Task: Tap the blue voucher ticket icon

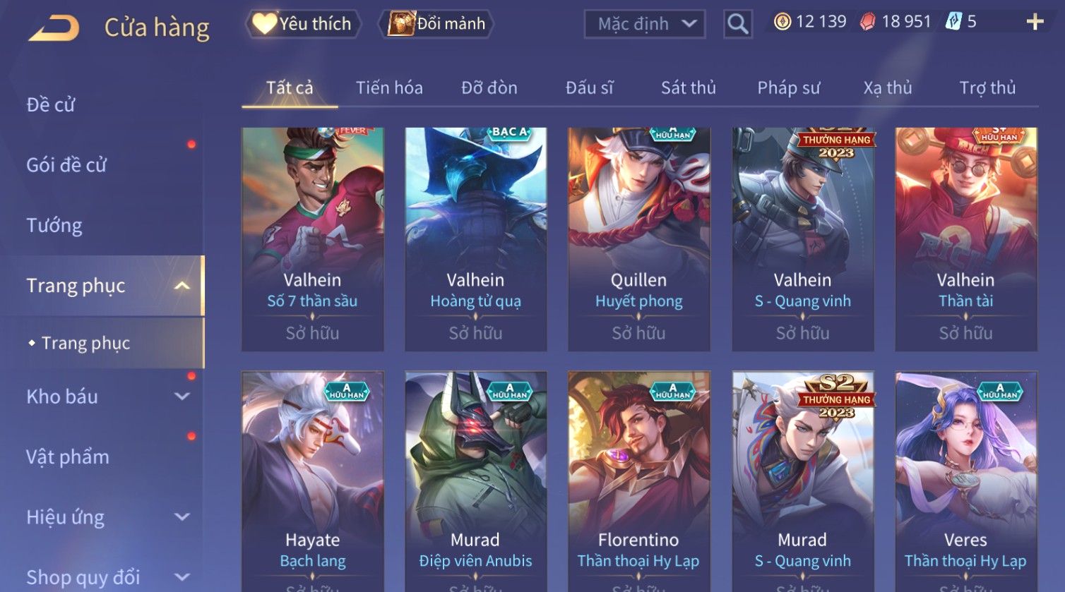Action: click(953, 22)
